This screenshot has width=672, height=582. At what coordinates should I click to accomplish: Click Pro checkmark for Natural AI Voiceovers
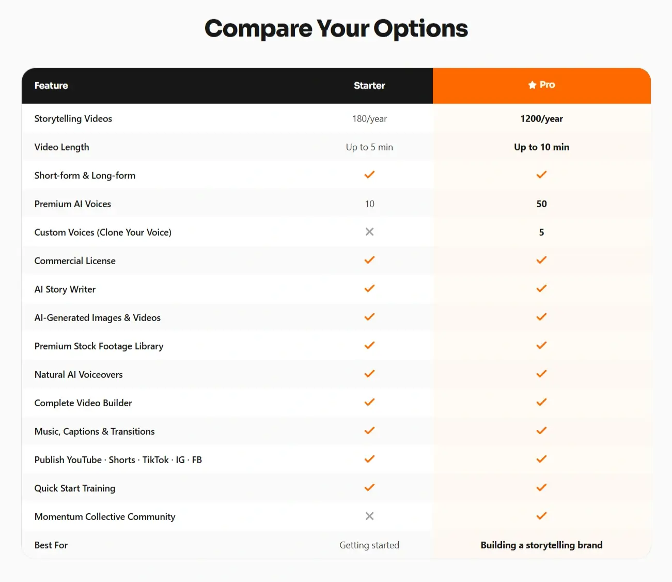541,374
